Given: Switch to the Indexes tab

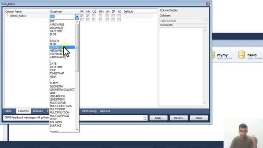Looking at the screenshot, I should click(x=38, y=111).
